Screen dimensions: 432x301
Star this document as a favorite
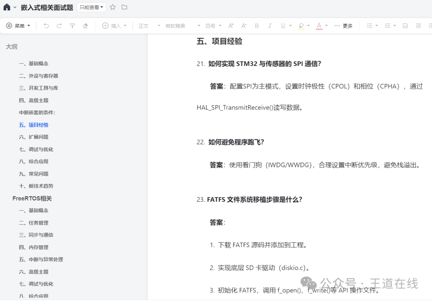113,7
